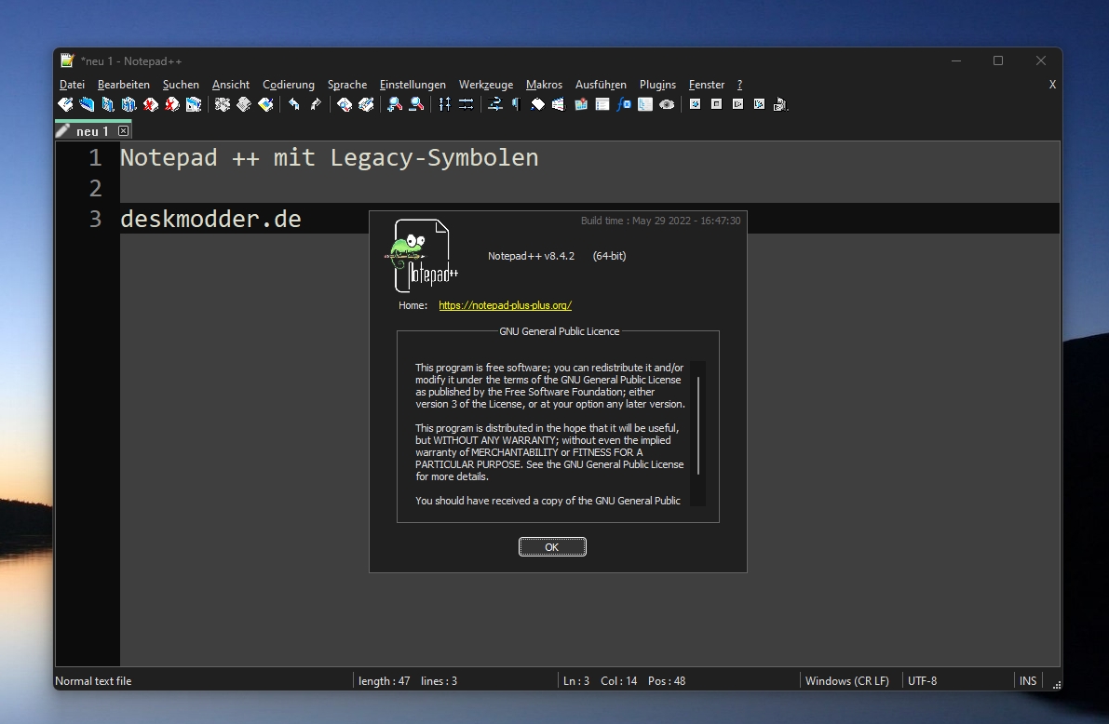The image size is (1109, 724).
Task: Place the cursor in line 1 text 'Notepad ++ mit Legacy-Symbolen'
Action: (x=329, y=157)
